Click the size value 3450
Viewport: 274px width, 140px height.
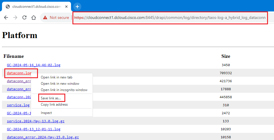tap(226, 65)
